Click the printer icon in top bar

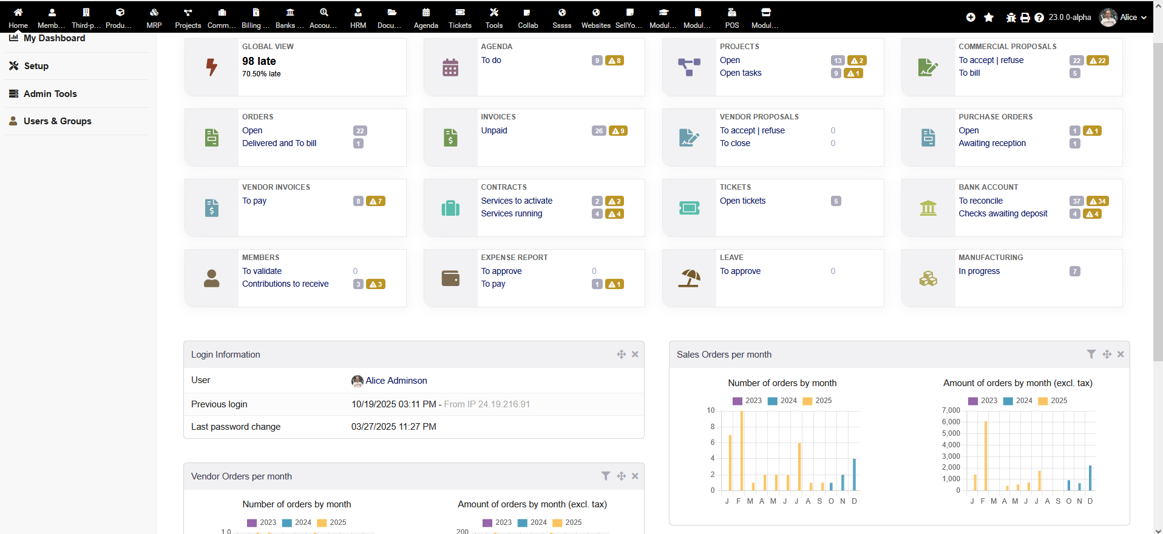[x=1025, y=18]
